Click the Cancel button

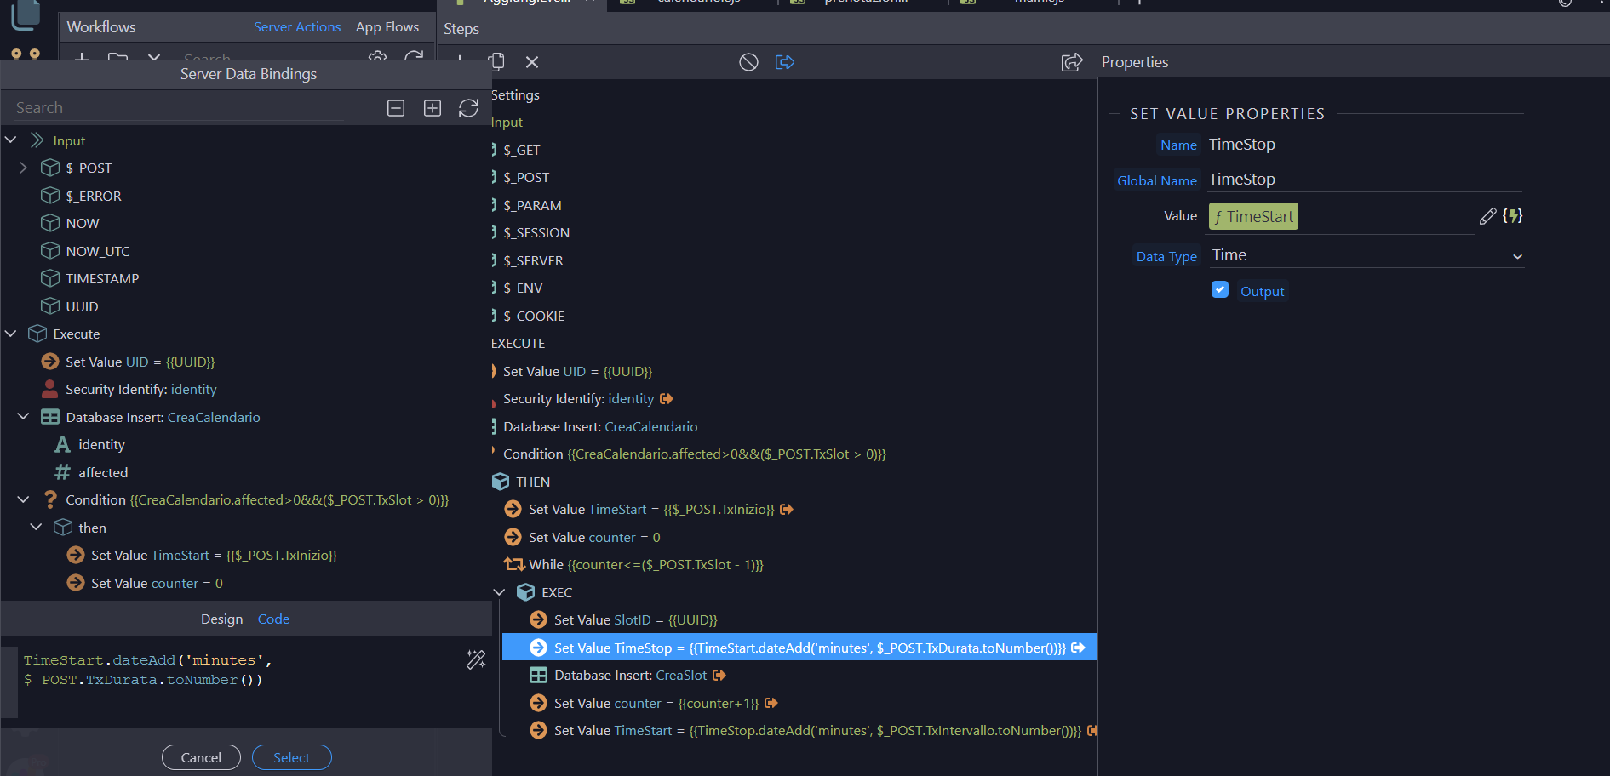click(x=201, y=757)
